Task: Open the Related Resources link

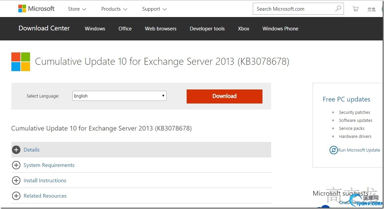Action: [x=45, y=196]
